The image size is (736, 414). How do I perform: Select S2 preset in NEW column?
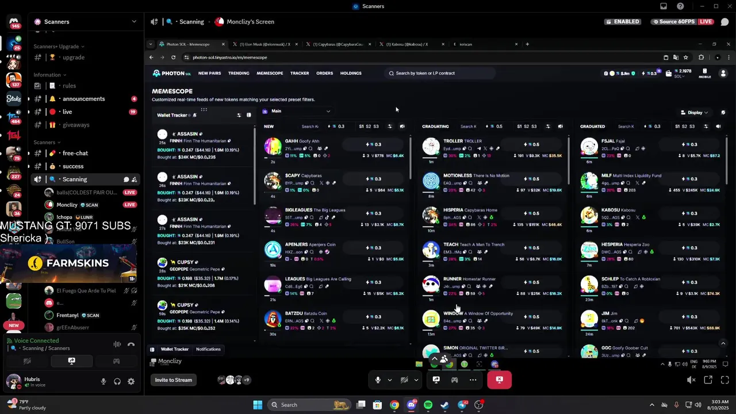pos(369,126)
